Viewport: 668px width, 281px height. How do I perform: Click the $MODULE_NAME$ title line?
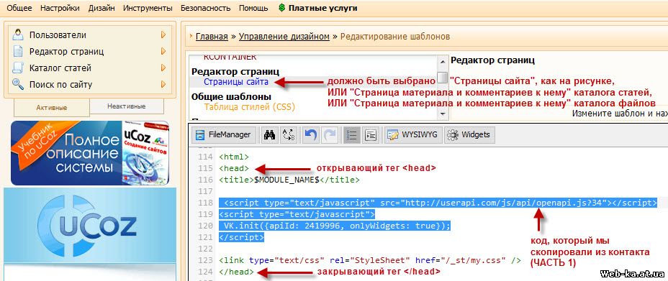[x=289, y=180]
